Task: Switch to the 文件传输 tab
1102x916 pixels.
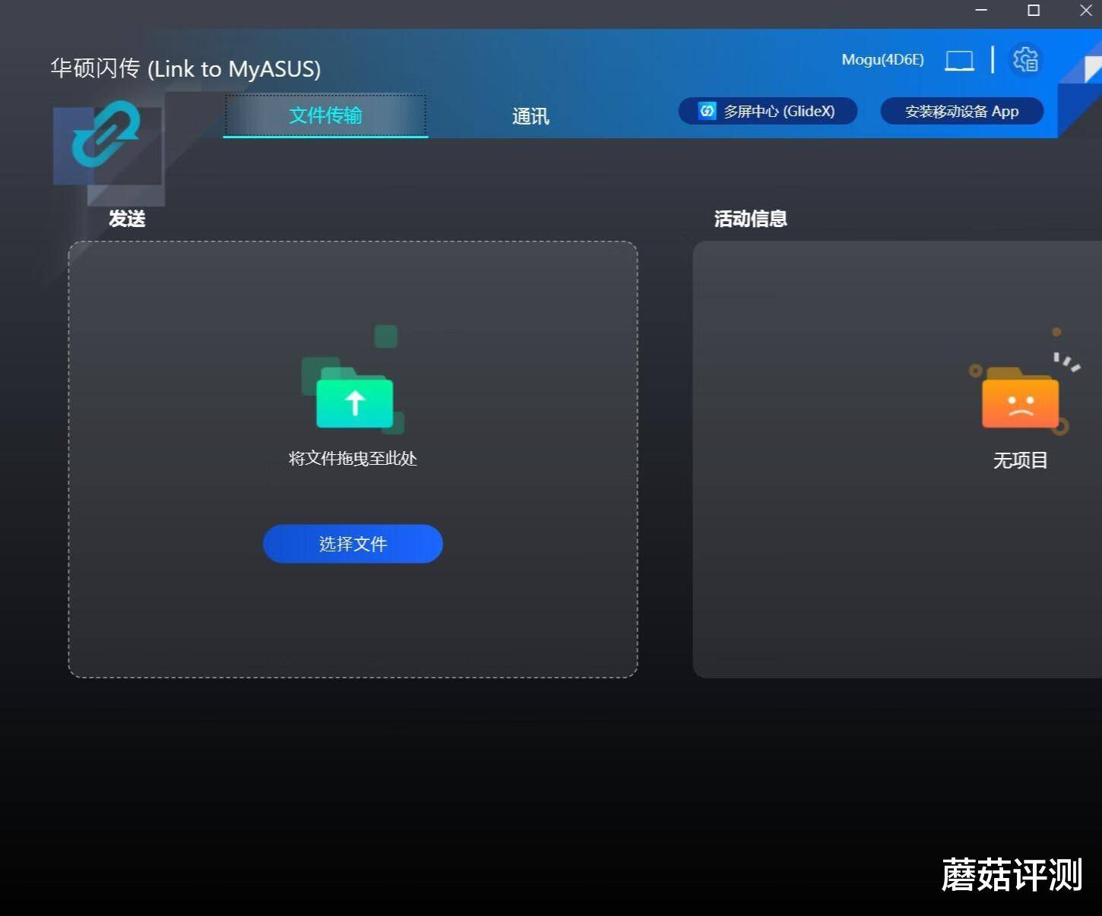Action: coord(325,115)
